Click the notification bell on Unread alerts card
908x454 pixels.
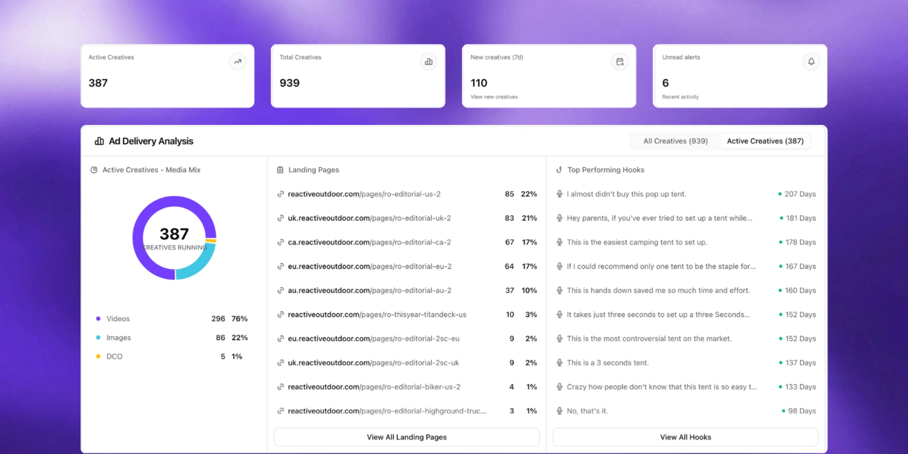(x=811, y=62)
